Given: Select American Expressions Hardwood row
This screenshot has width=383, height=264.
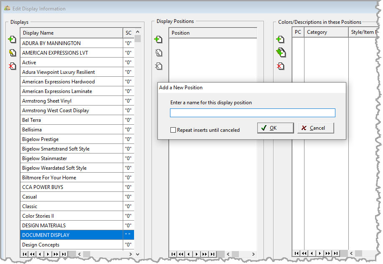Looking at the screenshot, I should click(77, 81).
